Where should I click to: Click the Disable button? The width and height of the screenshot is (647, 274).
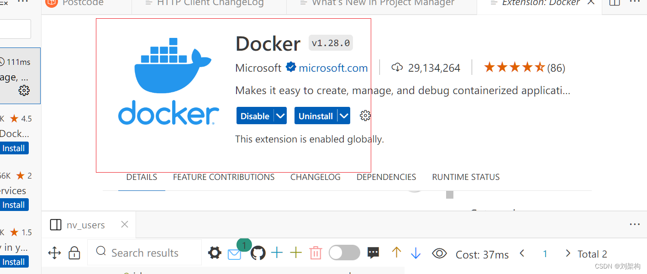click(255, 116)
